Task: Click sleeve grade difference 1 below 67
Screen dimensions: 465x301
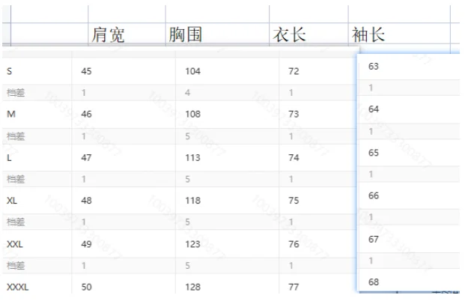Action: [x=371, y=261]
